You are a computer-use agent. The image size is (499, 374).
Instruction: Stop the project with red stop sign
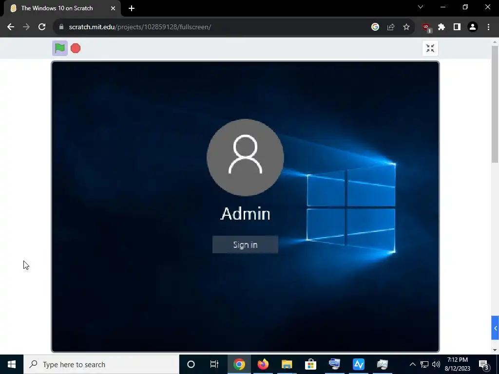coord(76,48)
